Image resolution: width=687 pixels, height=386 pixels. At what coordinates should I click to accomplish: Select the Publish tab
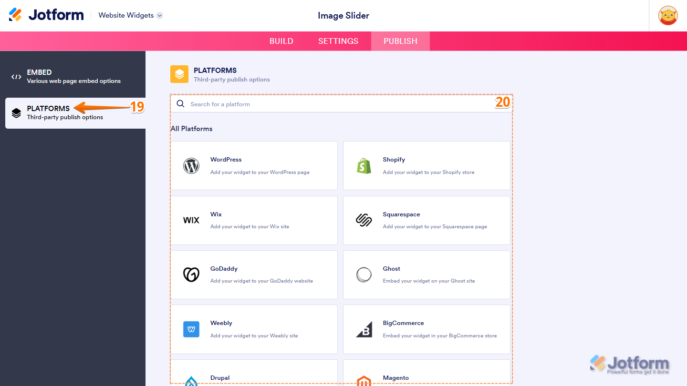pyautogui.click(x=400, y=41)
